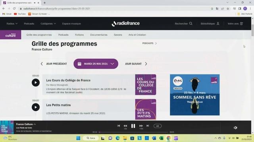This screenshot has width=254, height=142.
Task: Reload the page
Action: click(14, 9)
